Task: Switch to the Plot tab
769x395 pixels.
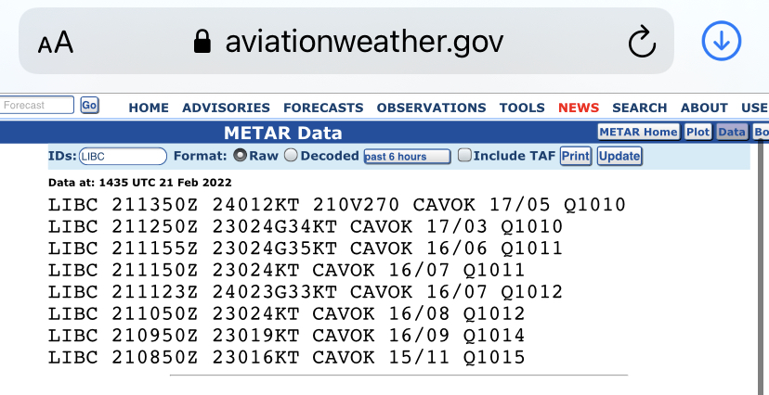Action: point(697,133)
